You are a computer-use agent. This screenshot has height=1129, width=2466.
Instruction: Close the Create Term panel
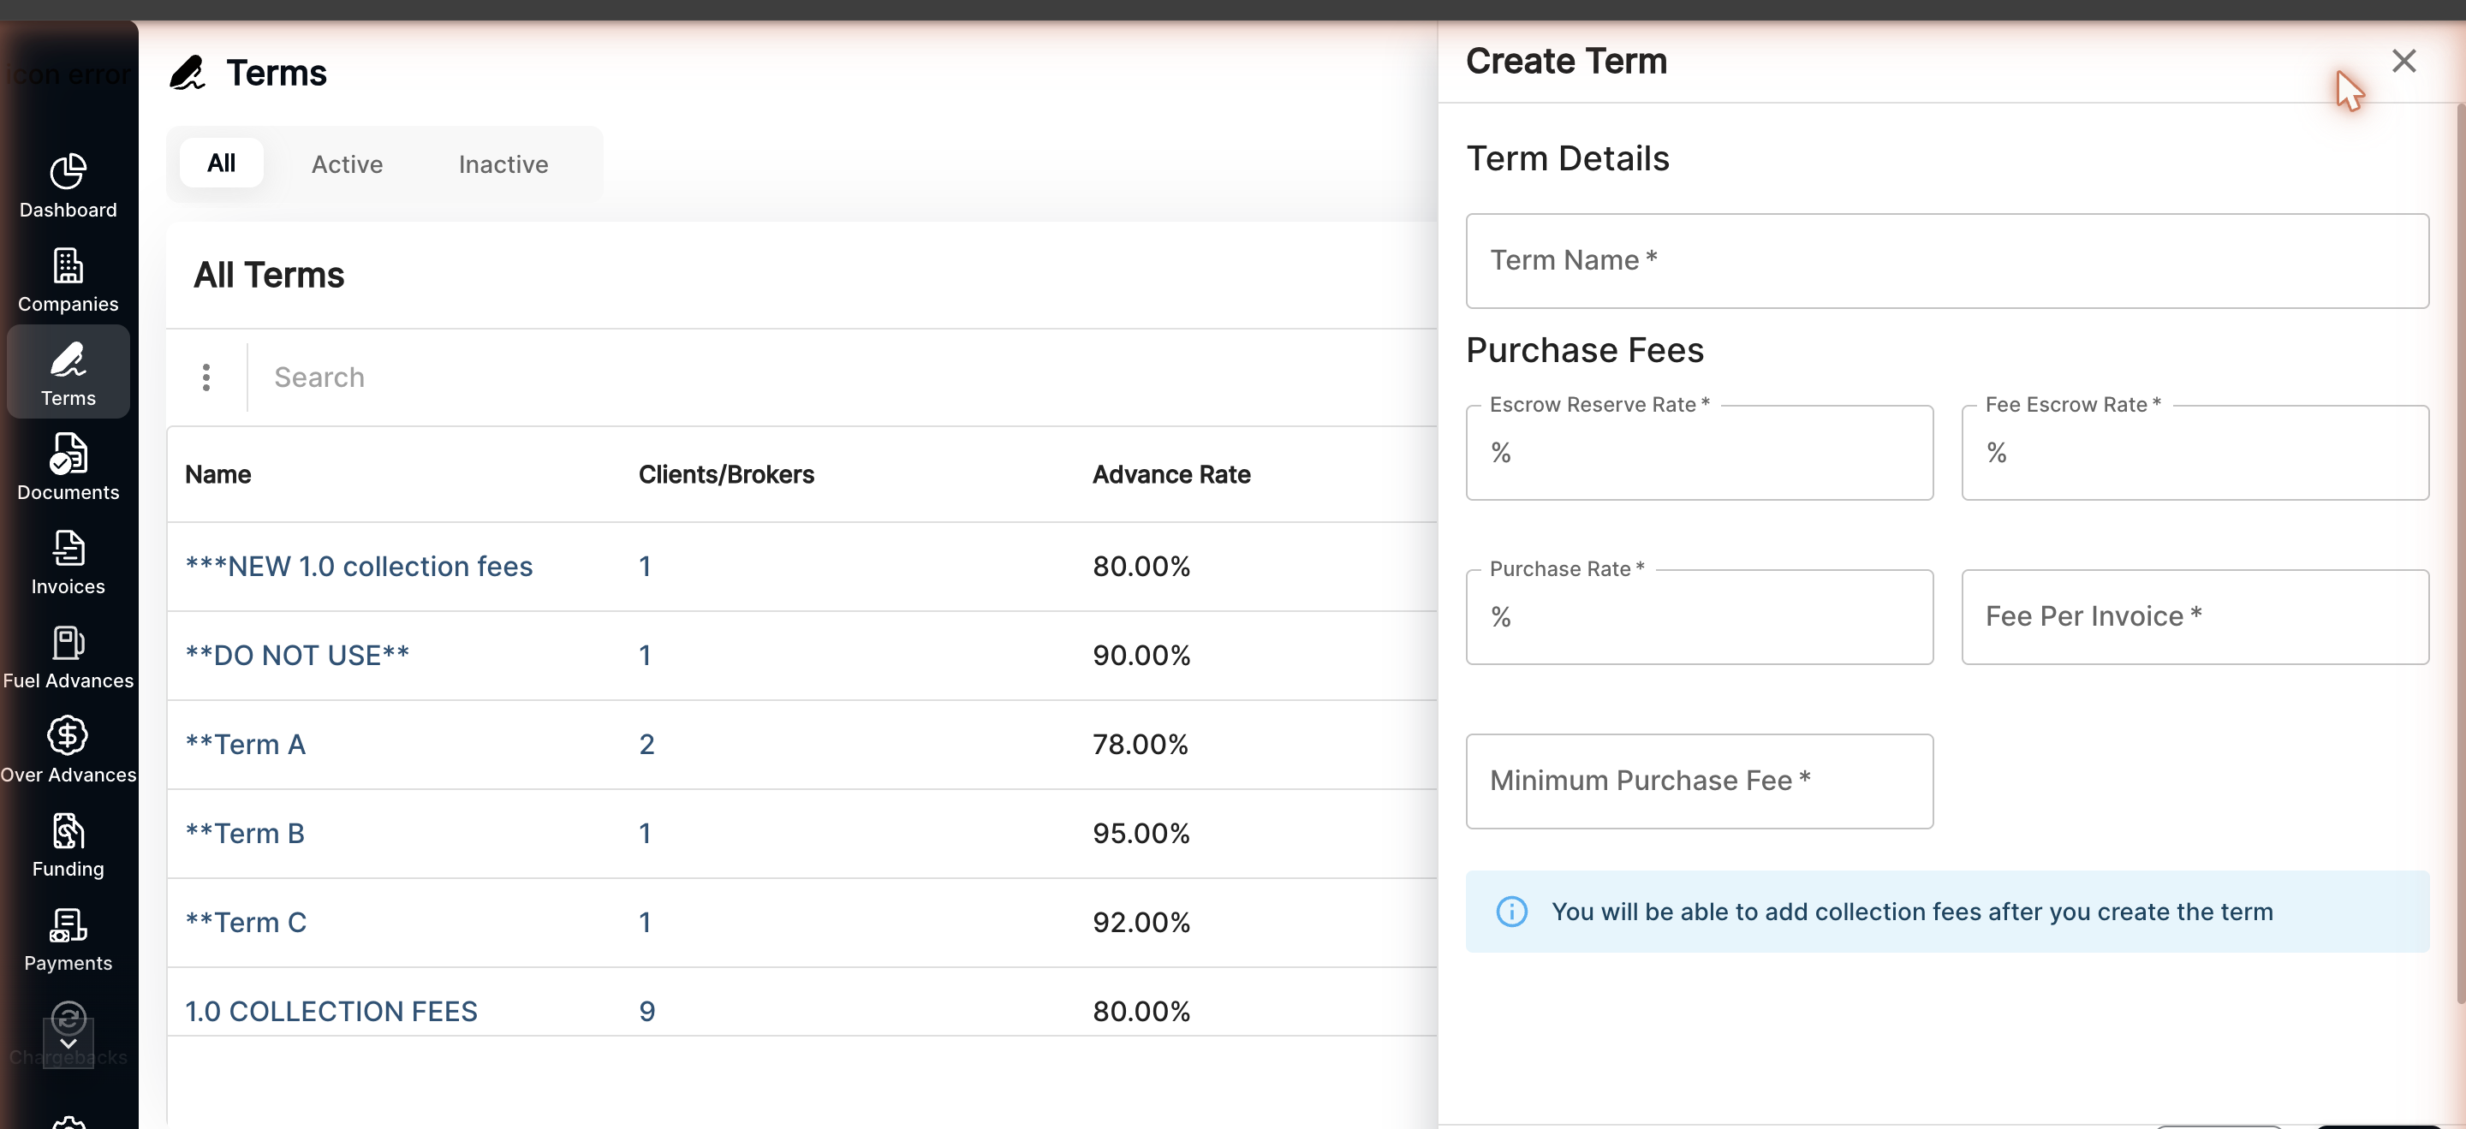tap(2403, 62)
